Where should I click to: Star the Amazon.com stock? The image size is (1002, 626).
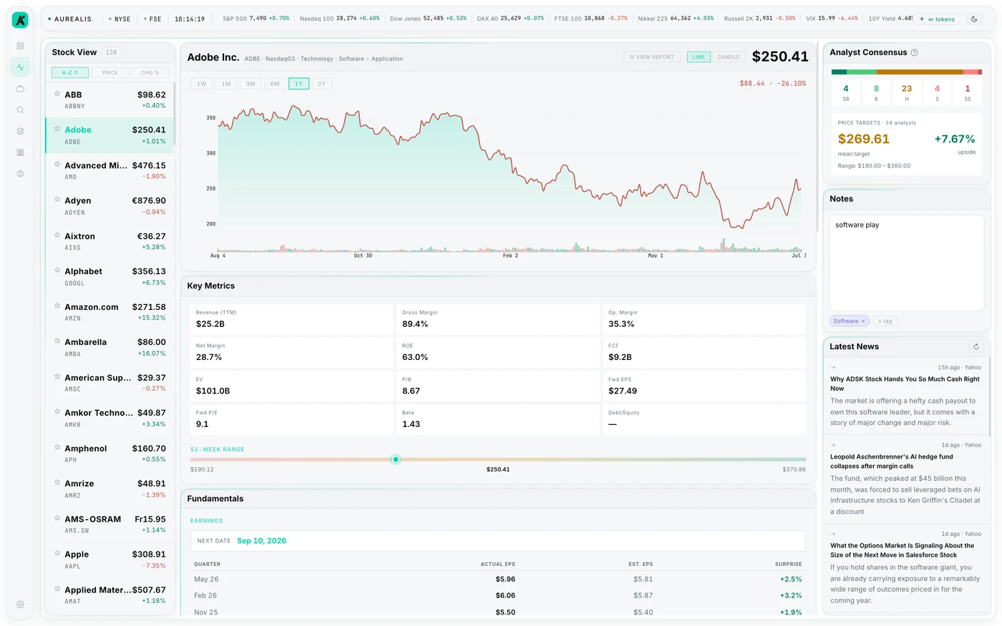click(x=57, y=305)
